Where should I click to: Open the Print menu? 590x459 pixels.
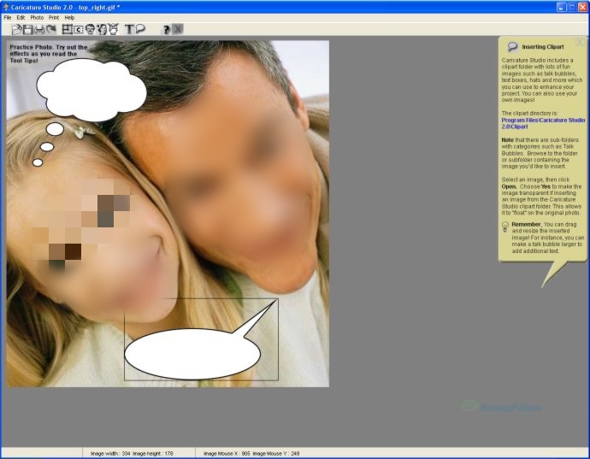[x=54, y=17]
